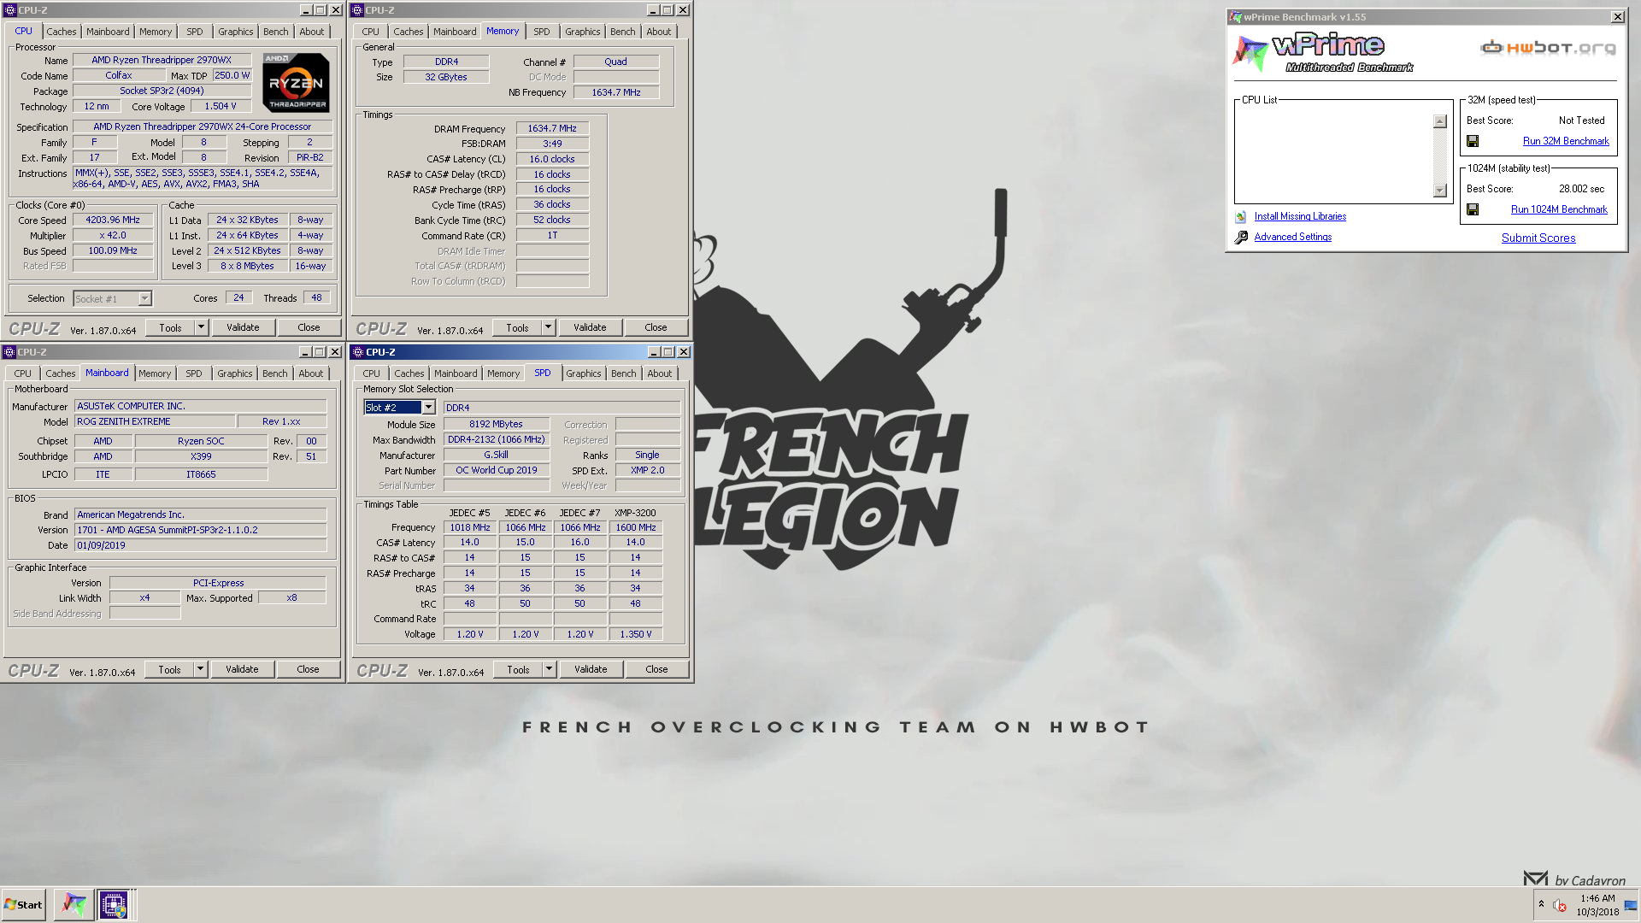This screenshot has width=1641, height=923.
Task: Switch to Caches tab in CPU window
Action: click(x=61, y=32)
